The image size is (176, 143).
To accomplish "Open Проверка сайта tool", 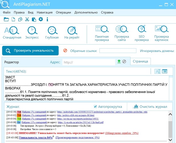I will 122,33.
